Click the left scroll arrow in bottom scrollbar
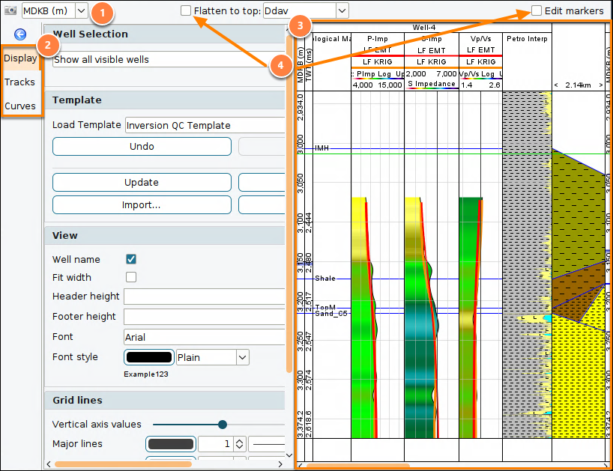Viewport: 613px width, 471px height. pyautogui.click(x=49, y=464)
